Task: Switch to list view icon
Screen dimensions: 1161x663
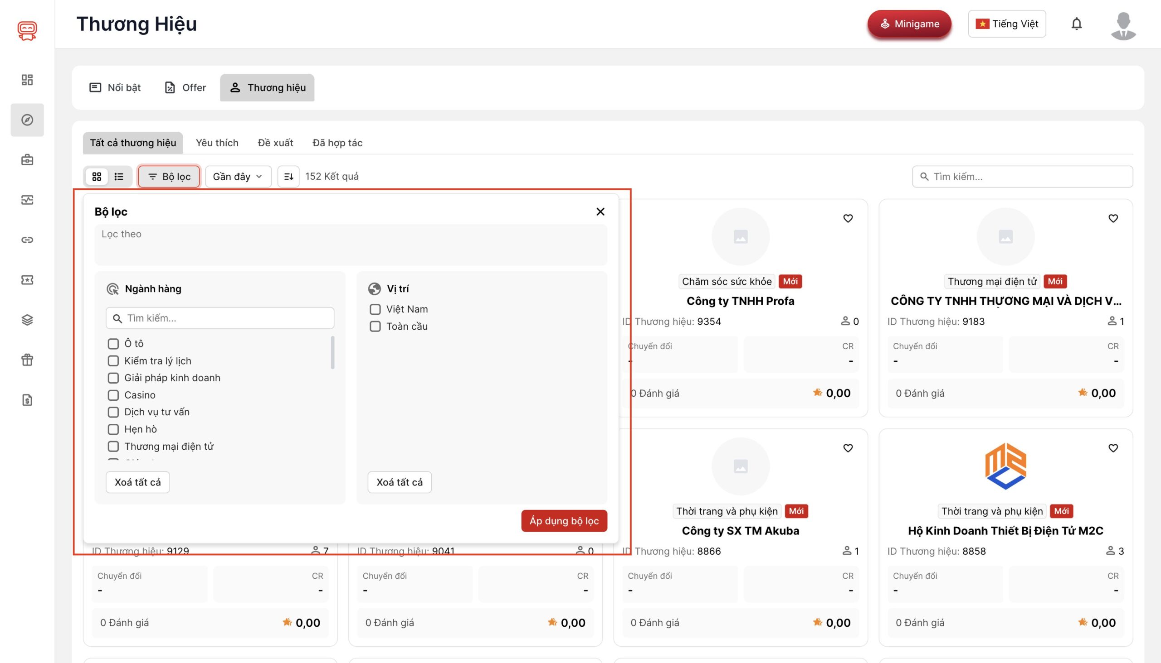Action: 119,176
